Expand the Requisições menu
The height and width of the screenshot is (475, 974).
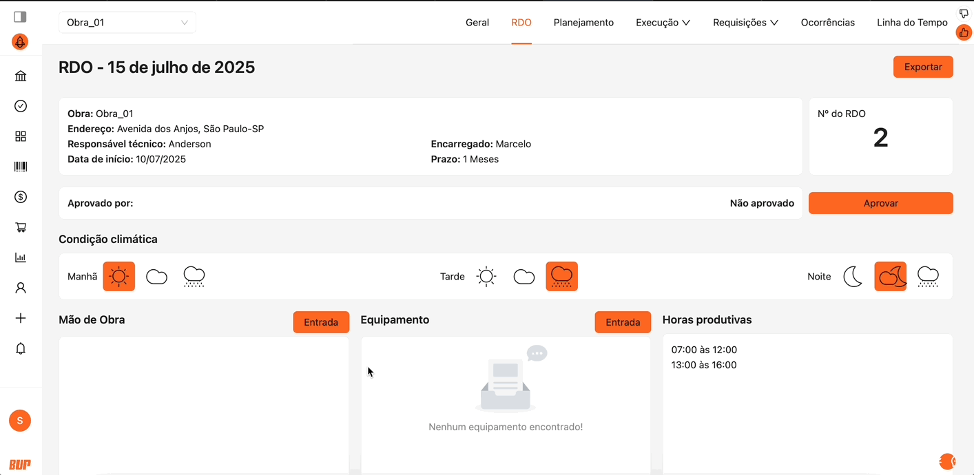tap(745, 23)
